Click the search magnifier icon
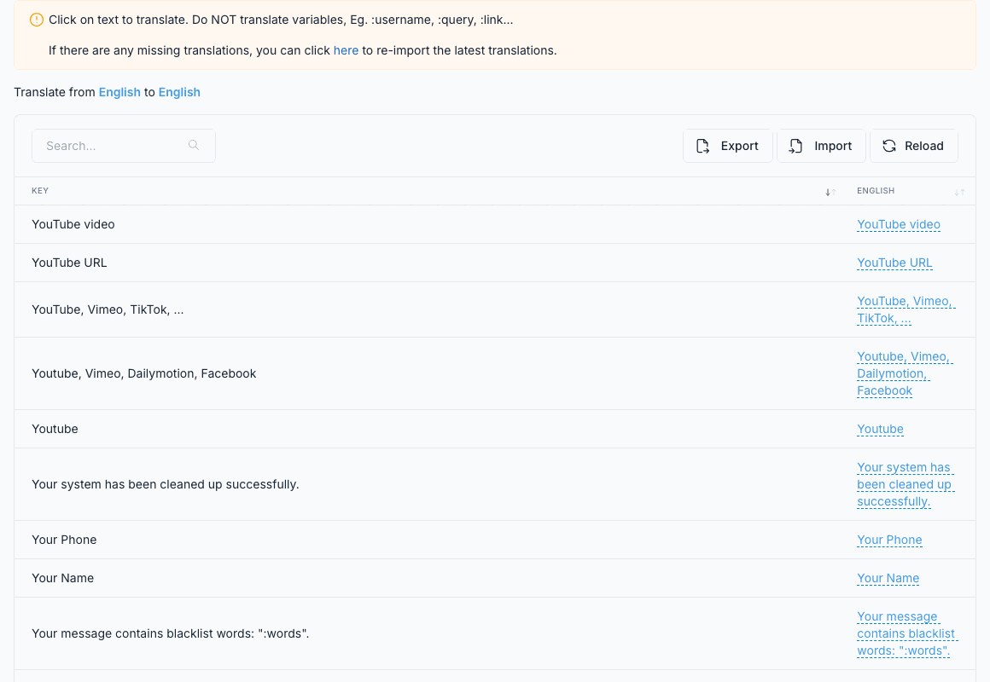The width and height of the screenshot is (990, 682). tap(194, 145)
